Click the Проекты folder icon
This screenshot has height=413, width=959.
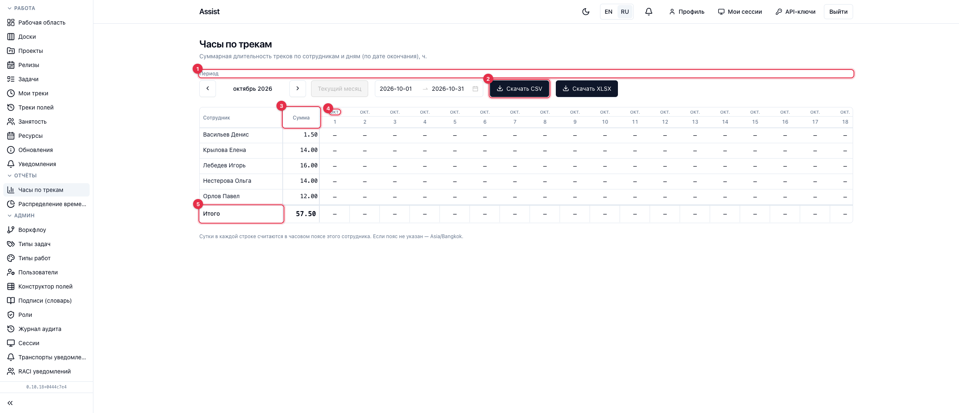tap(11, 51)
